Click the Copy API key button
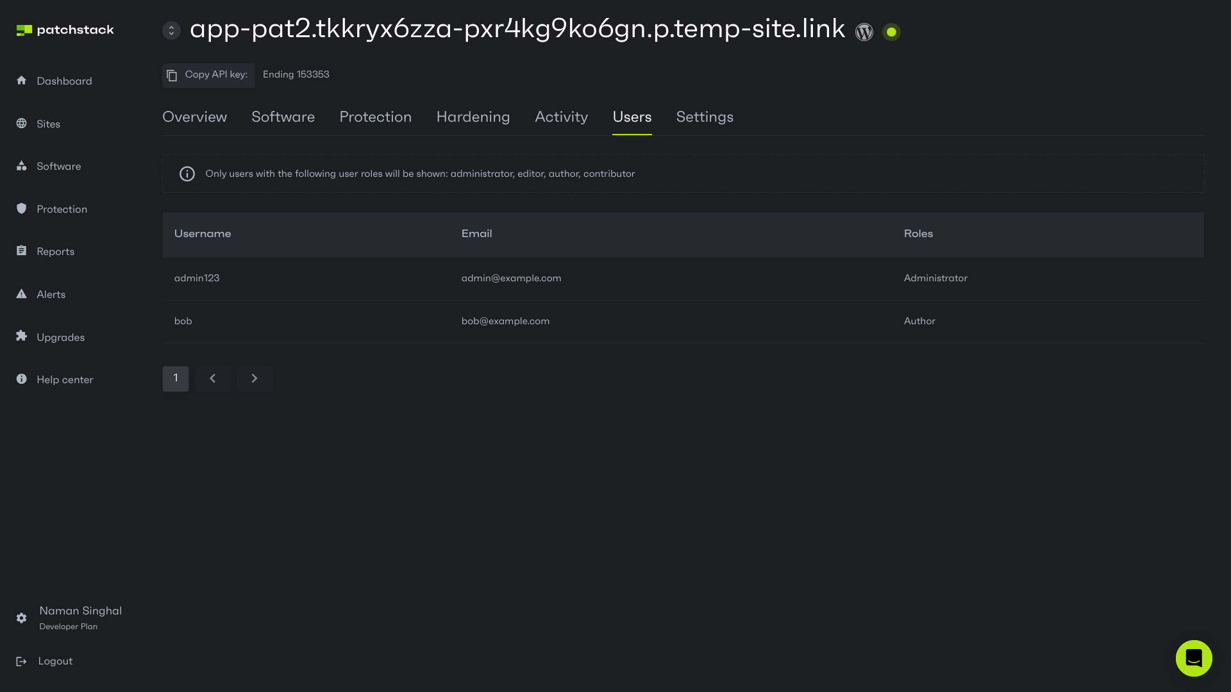 208,75
